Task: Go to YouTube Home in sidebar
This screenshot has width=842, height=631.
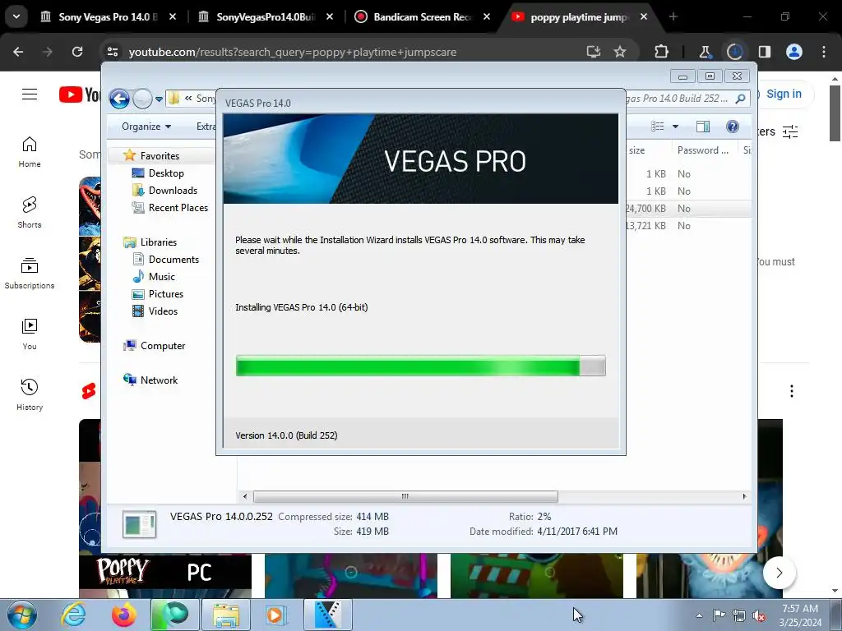Action: tap(30, 152)
